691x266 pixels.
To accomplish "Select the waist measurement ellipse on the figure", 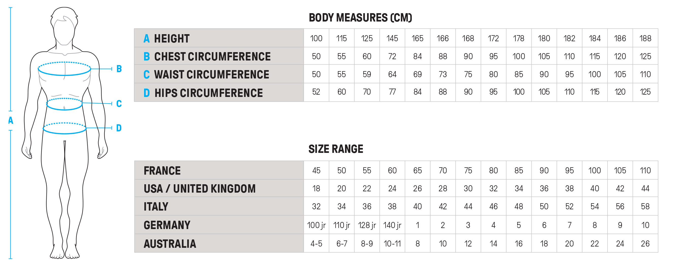I will (64, 104).
